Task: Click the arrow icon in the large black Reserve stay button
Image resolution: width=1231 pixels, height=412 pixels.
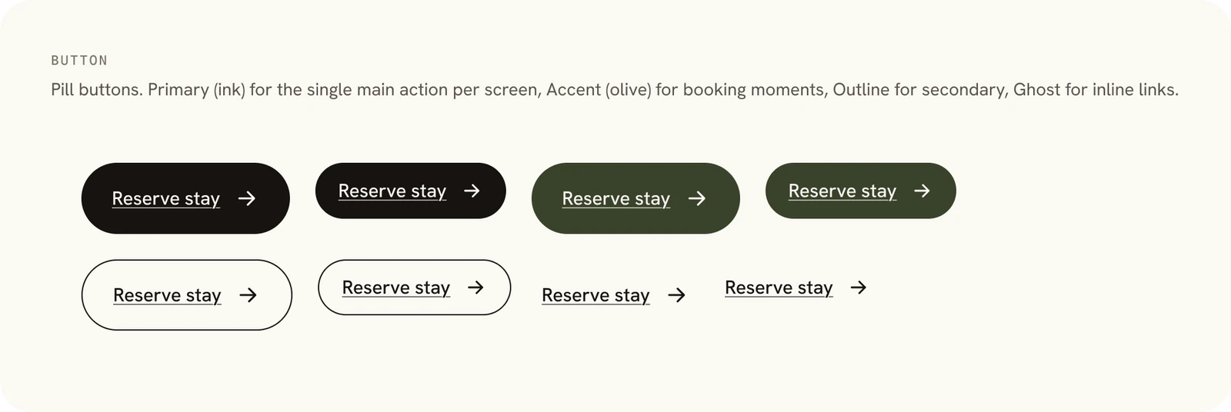Action: tap(247, 198)
